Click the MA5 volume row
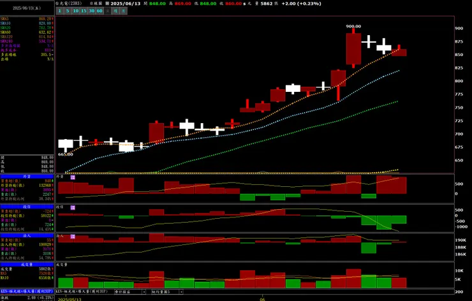This screenshot has height=301, width=472. (27, 274)
